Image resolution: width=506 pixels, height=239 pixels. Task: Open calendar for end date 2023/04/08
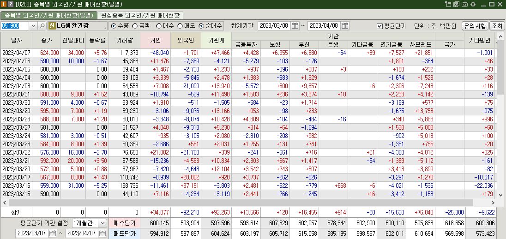pyautogui.click(x=345, y=26)
